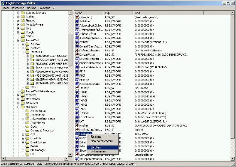Click the DWORD icon beside LastCleanup
The image size is (236, 167).
(77, 117)
